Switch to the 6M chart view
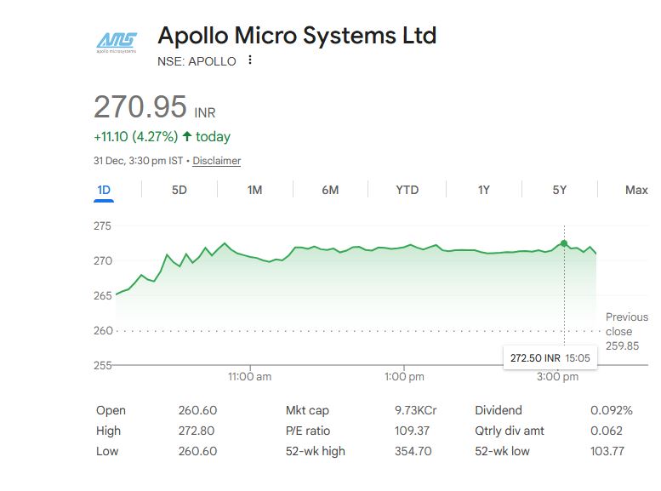The height and width of the screenshot is (491, 661). (x=330, y=190)
